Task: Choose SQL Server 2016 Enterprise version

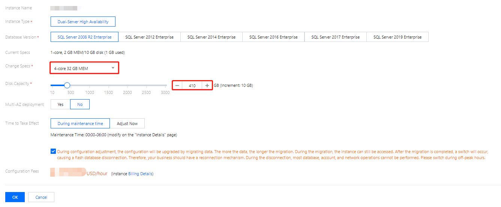Action: point(273,37)
